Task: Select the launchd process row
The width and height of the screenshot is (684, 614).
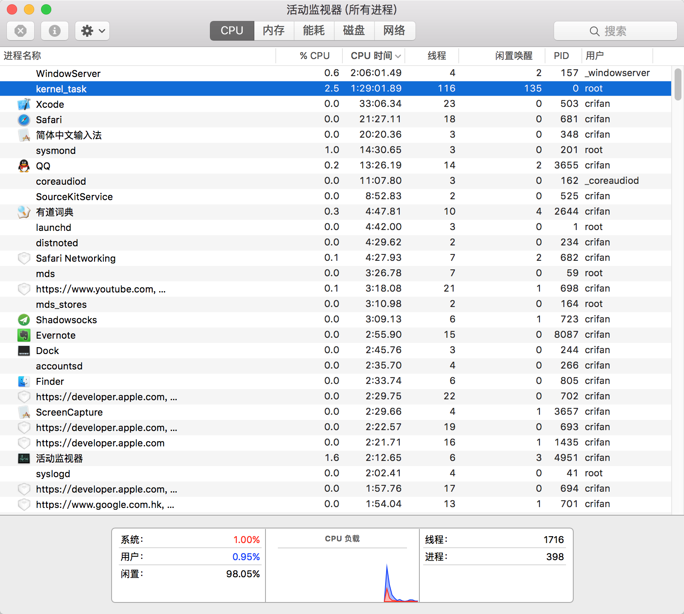Action: (x=336, y=227)
